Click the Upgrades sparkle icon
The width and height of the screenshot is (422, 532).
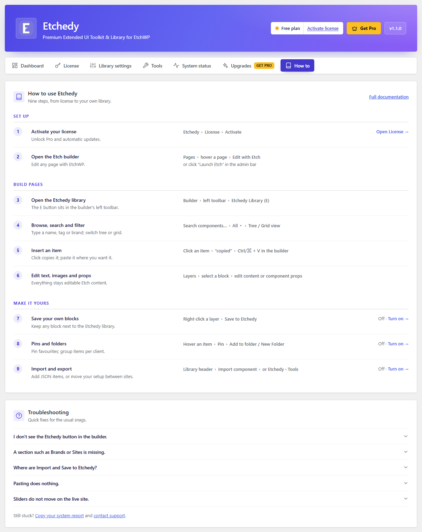[x=225, y=65]
